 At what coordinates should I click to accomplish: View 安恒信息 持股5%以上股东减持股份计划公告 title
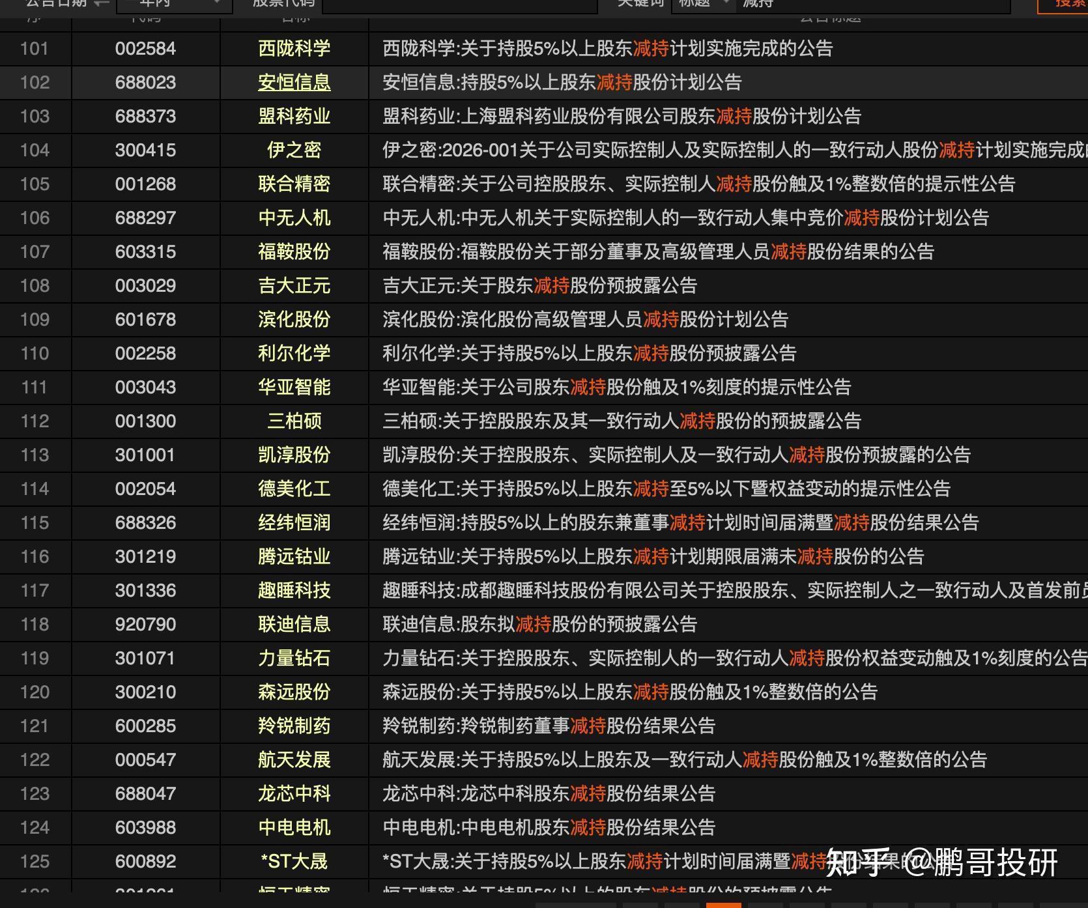pyautogui.click(x=562, y=83)
